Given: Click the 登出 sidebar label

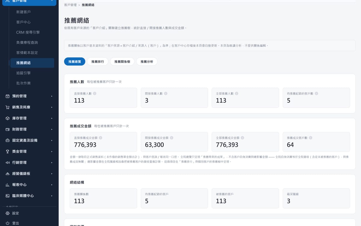Looking at the screenshot, I should (16, 223).
